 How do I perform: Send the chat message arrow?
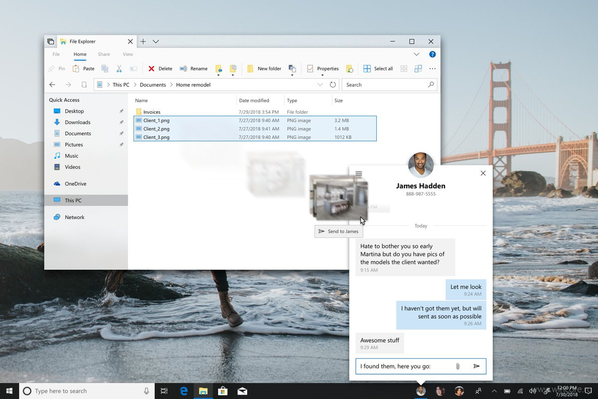(476, 366)
